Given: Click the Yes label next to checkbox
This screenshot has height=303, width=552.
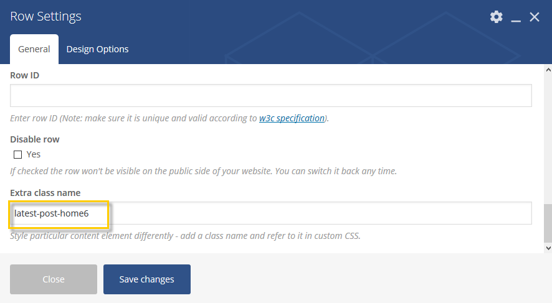Looking at the screenshot, I should click(x=34, y=154).
